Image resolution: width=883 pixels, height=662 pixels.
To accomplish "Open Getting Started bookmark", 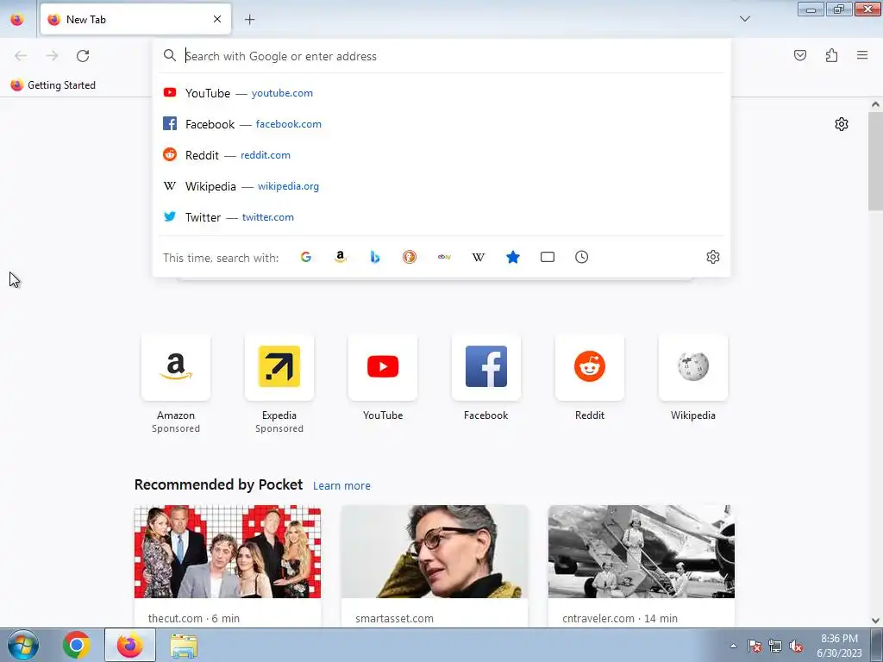I will [53, 85].
